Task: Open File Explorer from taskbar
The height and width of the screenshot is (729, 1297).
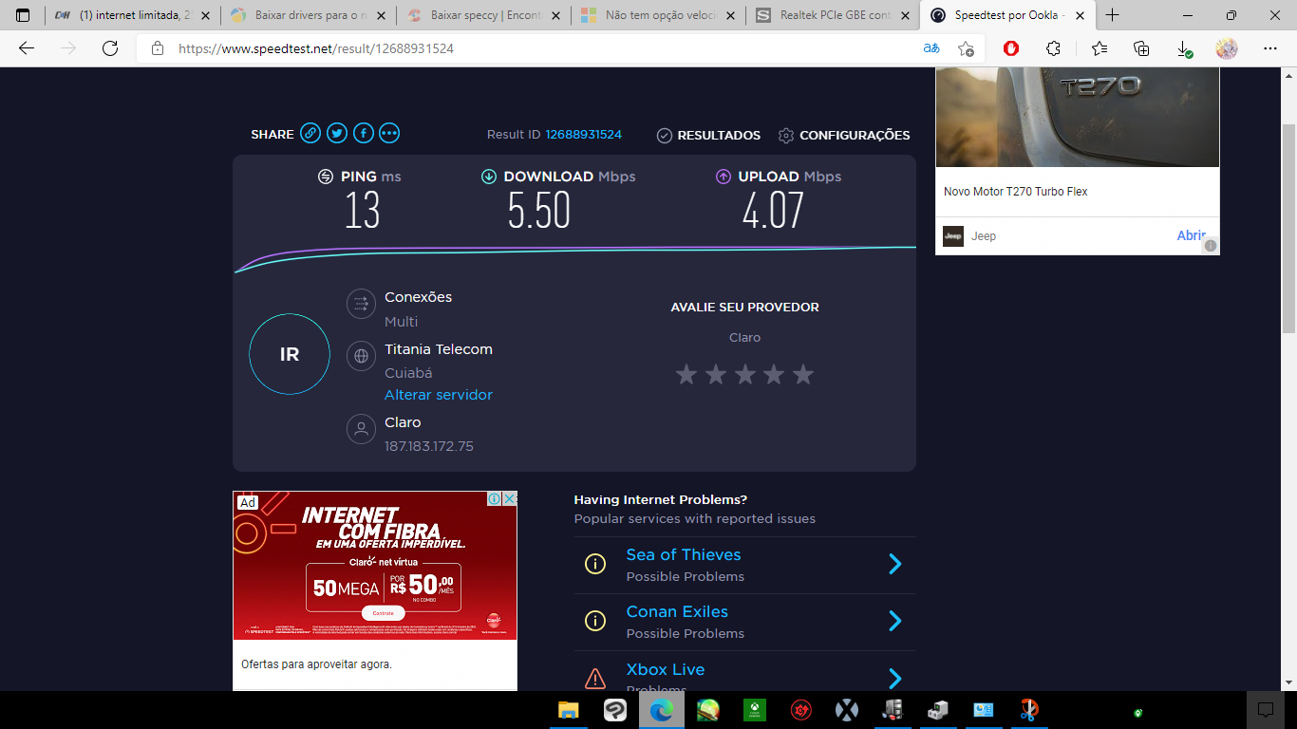Action: [x=569, y=709]
